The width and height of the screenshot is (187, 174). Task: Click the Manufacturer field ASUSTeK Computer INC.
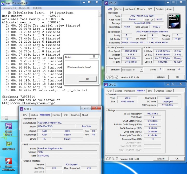(x=67, y=123)
